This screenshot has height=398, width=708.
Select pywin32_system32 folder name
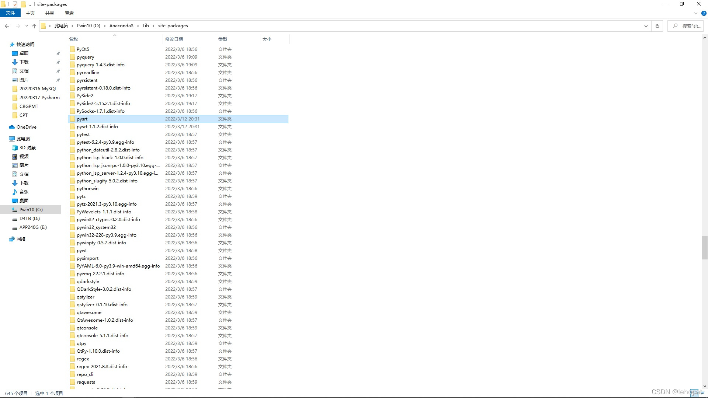96,227
